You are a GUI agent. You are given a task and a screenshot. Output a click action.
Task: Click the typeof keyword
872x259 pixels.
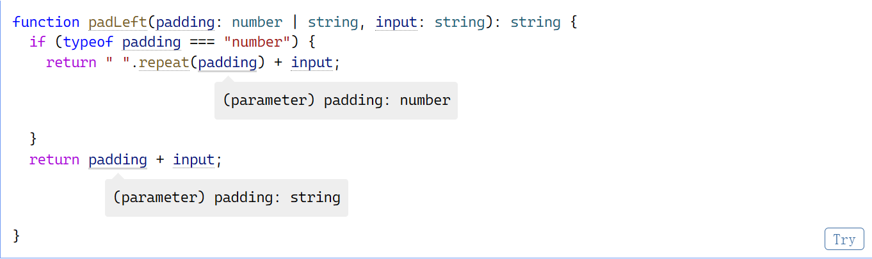pyautogui.click(x=88, y=43)
